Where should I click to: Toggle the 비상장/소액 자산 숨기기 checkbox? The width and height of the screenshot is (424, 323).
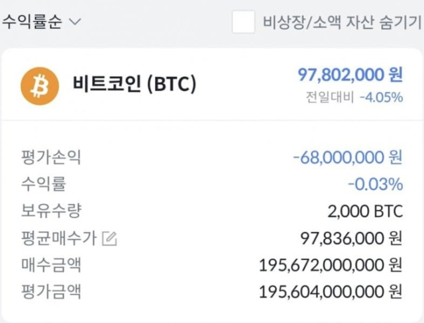tap(243, 22)
